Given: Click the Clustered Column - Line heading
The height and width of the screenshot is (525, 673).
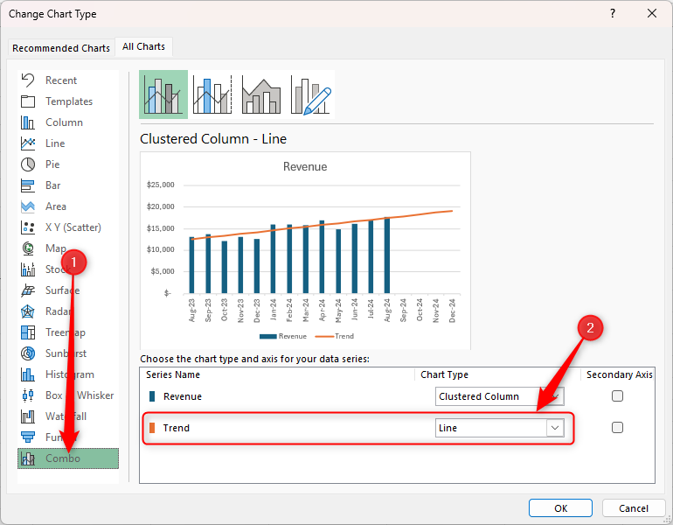Looking at the screenshot, I should [213, 139].
